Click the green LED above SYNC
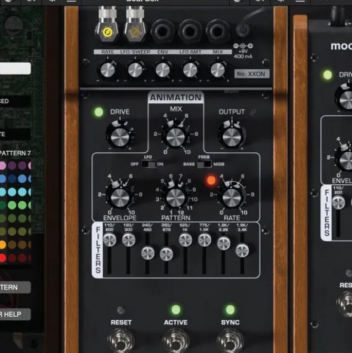This screenshot has height=353, width=352. [x=230, y=309]
